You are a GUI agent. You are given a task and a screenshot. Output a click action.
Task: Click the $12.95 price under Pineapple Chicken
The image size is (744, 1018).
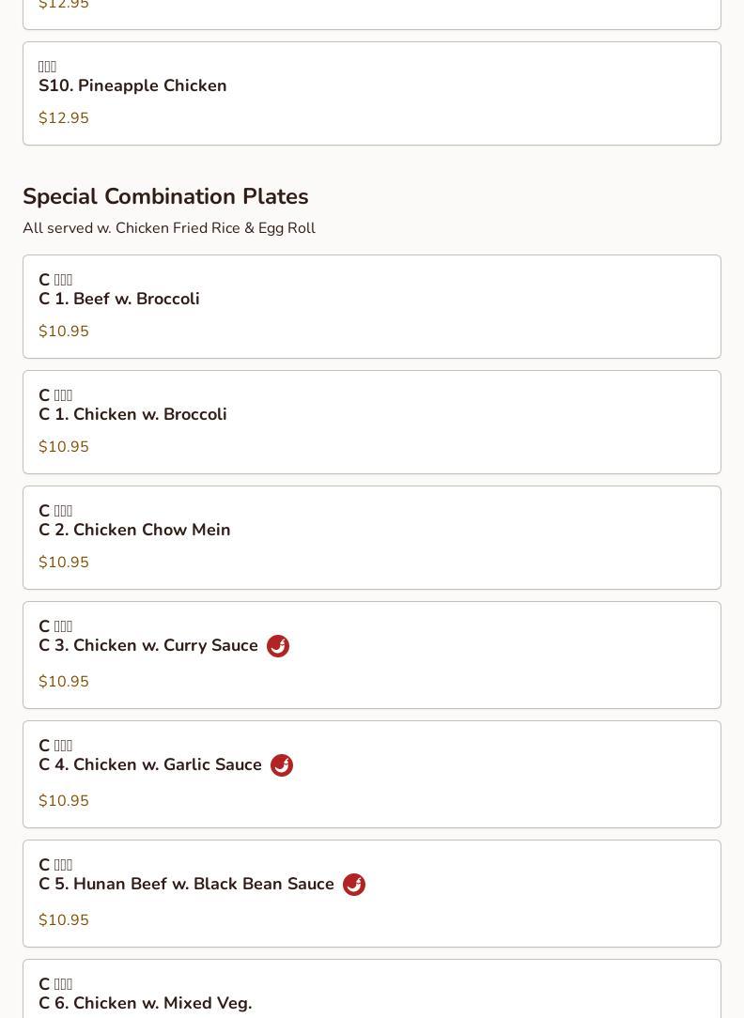pos(64,118)
